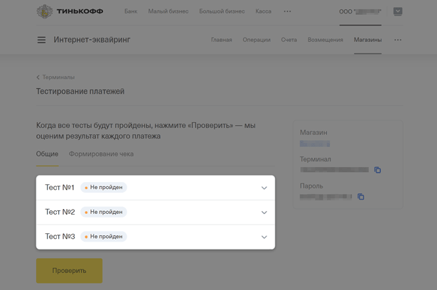The image size is (437, 290).
Task: Open the account dropdown icon at top right
Action: click(x=398, y=11)
